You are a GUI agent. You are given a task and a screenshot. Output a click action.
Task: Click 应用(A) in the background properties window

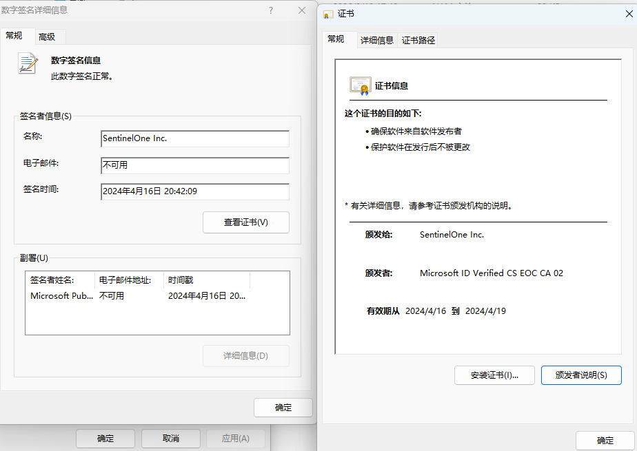[236, 439]
